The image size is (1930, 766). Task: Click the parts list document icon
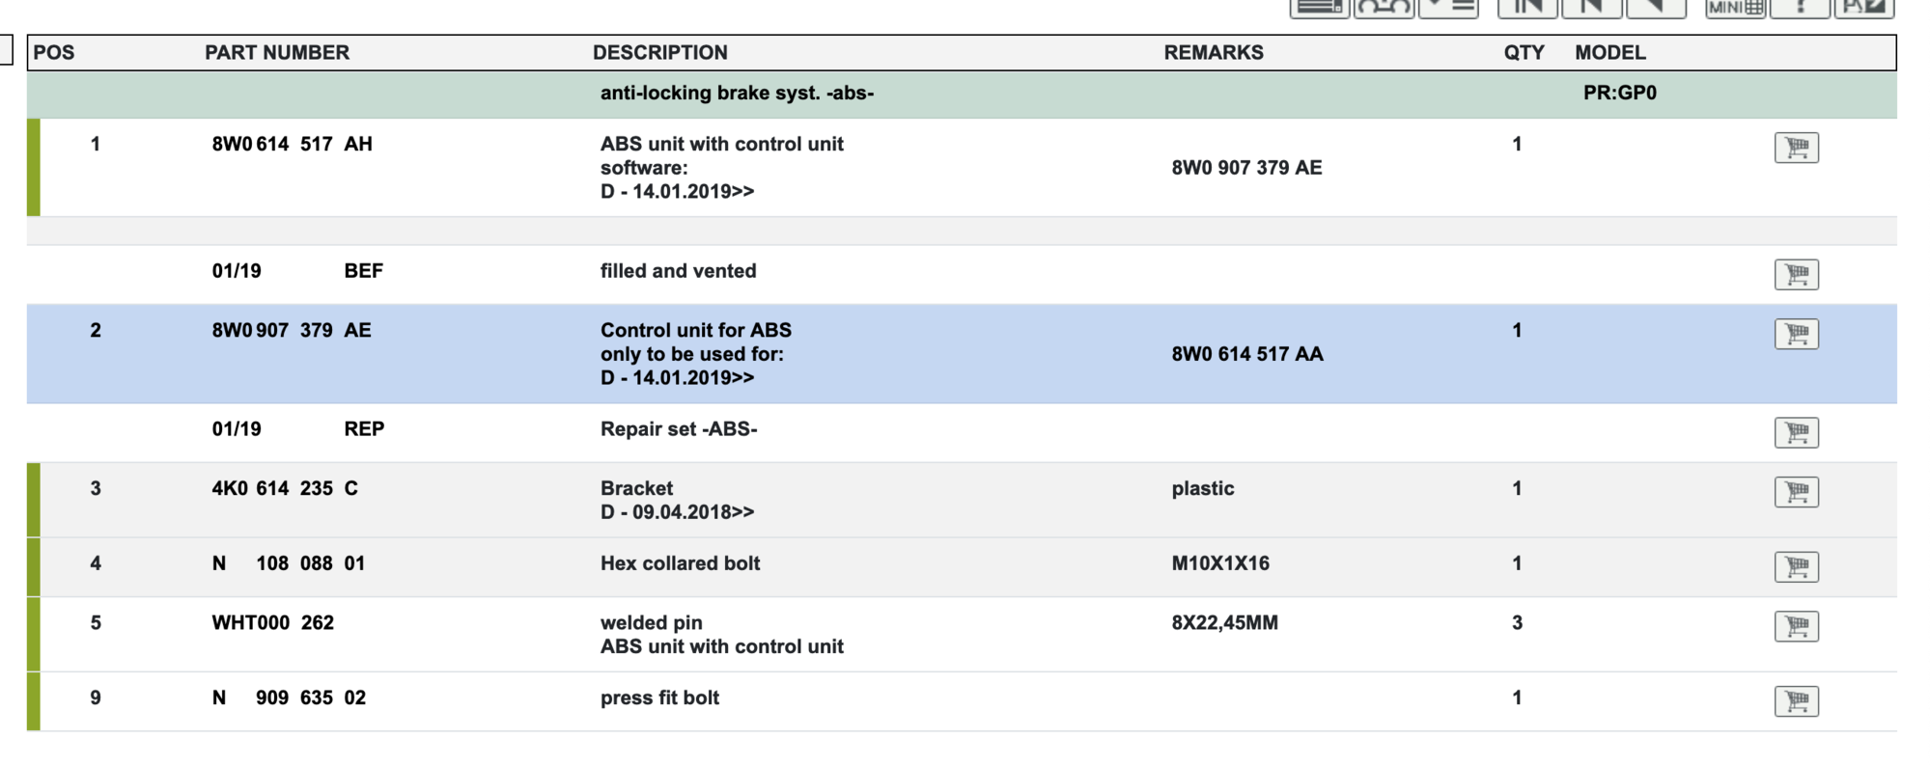[x=1321, y=9]
